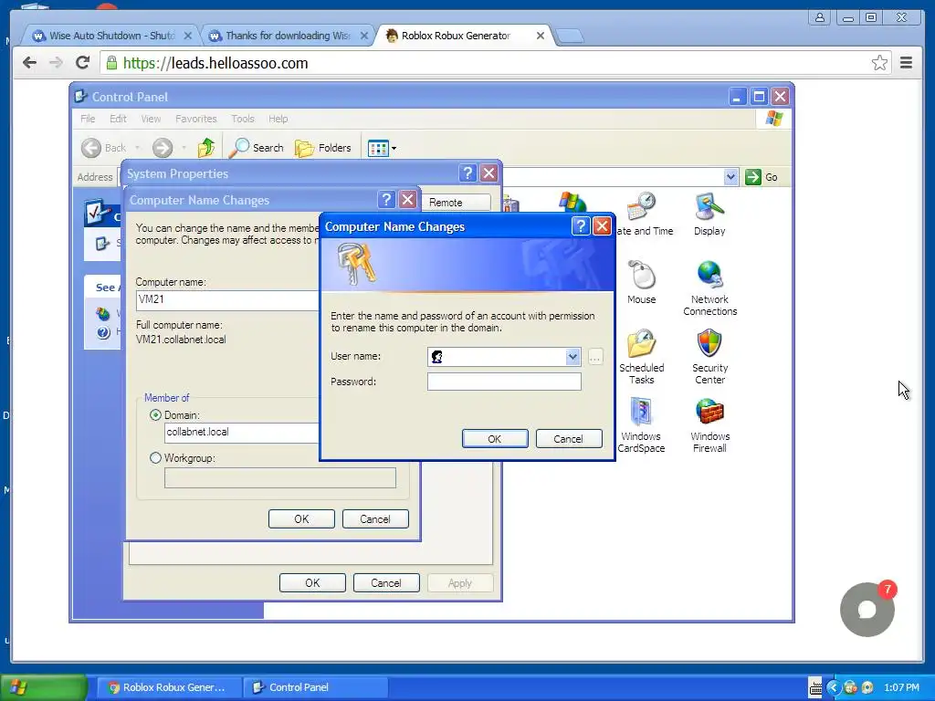
Task: Open the Mouse settings icon
Action: 642,283
